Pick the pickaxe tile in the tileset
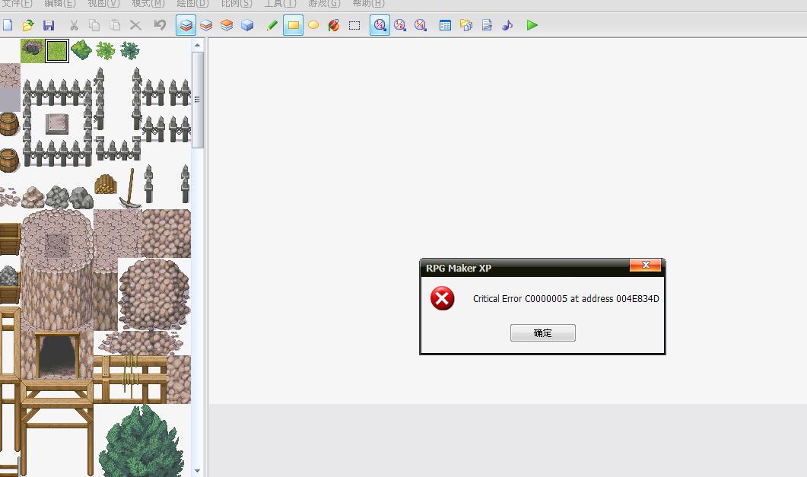 coord(130,189)
